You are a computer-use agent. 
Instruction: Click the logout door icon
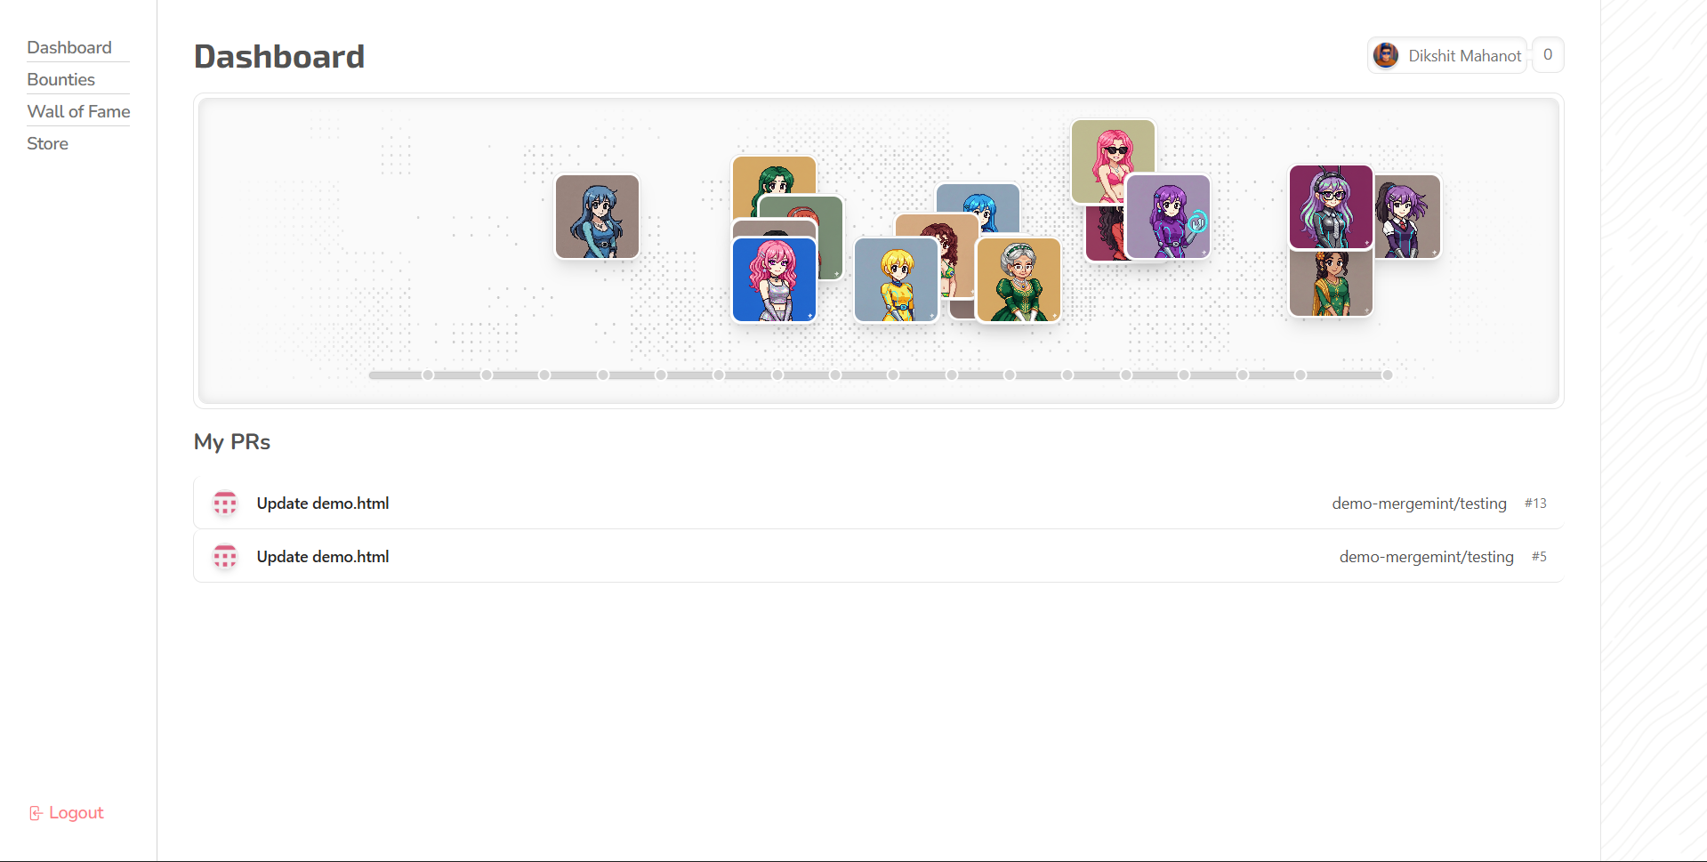click(36, 813)
